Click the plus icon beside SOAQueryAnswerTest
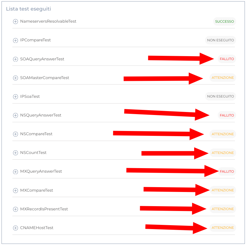247x246 pixels. 15,59
